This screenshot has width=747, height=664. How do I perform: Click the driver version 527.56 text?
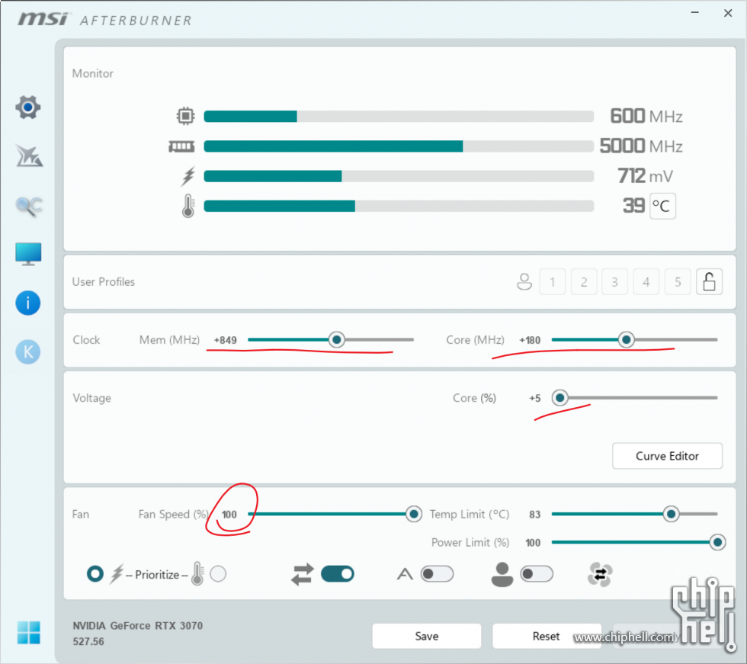[88, 641]
